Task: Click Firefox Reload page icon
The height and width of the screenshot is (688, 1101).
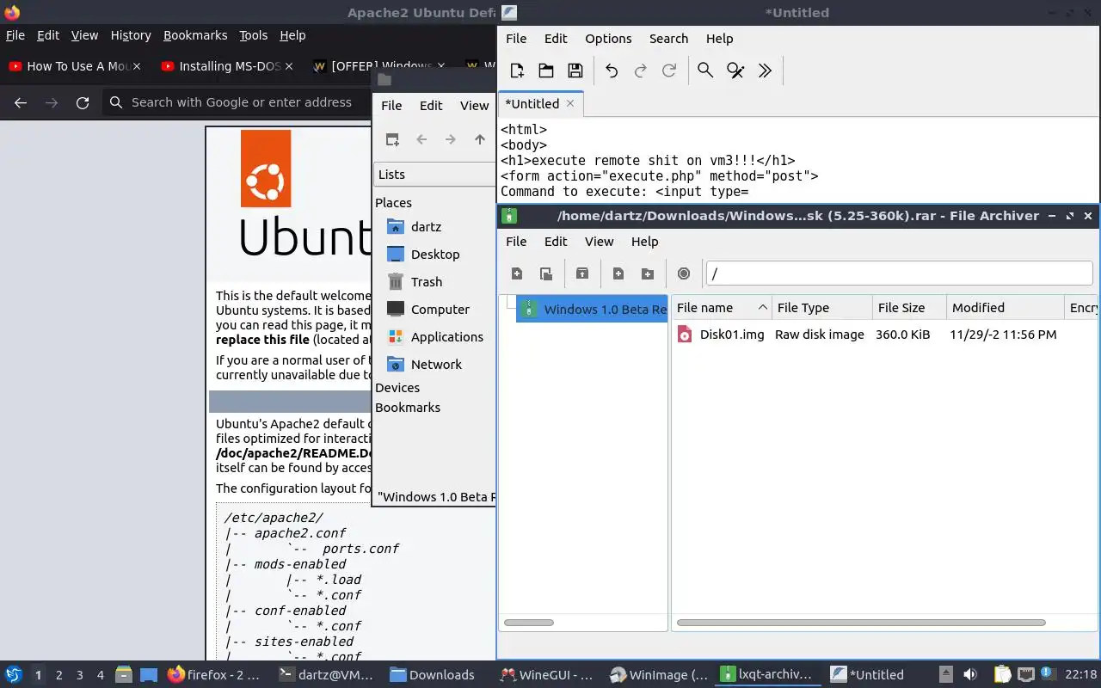Action: pyautogui.click(x=83, y=102)
